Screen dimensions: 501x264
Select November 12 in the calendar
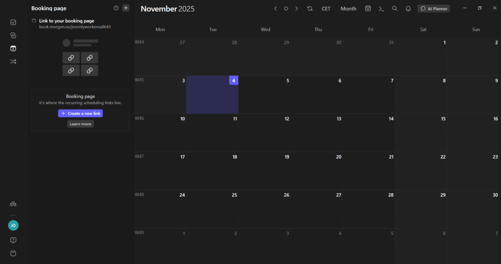[264, 133]
